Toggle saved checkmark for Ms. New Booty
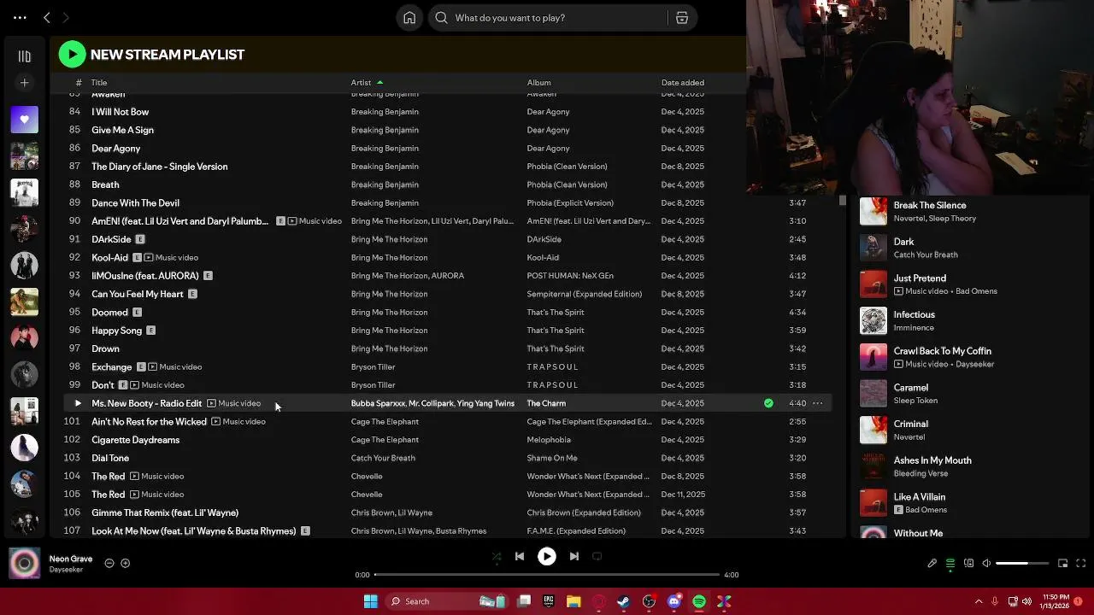Viewport: 1094px width, 615px height. point(768,403)
